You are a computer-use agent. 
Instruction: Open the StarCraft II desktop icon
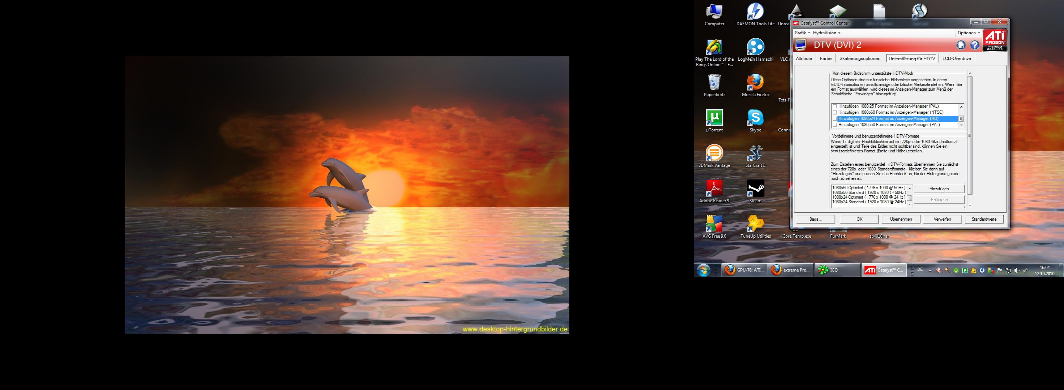pos(755,153)
